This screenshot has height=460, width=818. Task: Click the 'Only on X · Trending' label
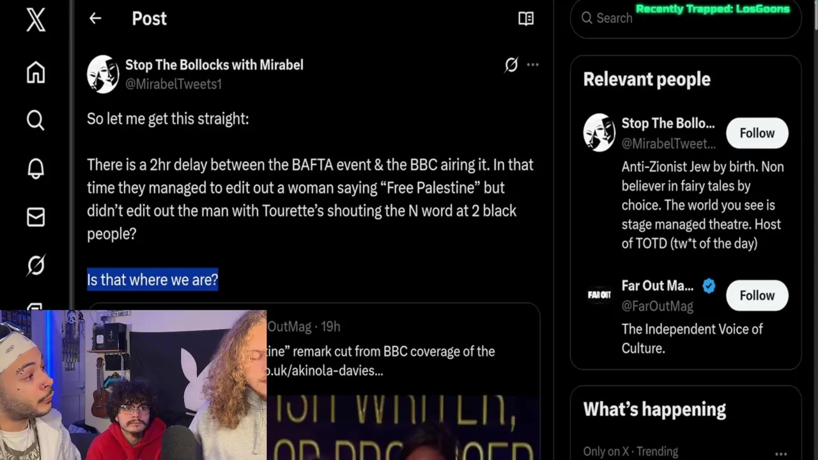[x=630, y=452]
